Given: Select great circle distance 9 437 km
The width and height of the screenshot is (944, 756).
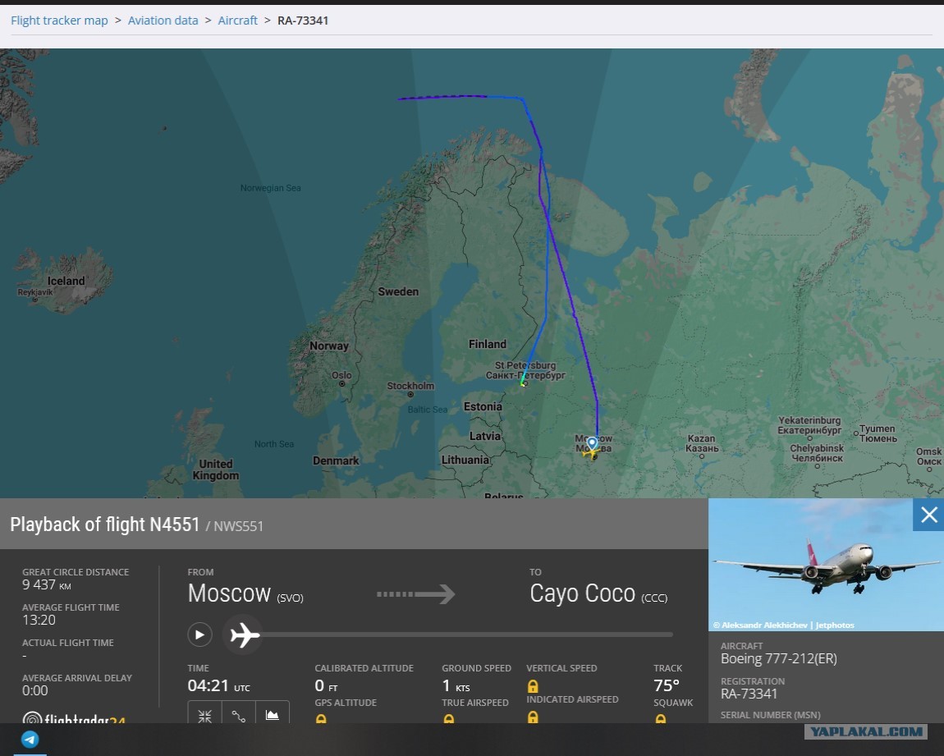Looking at the screenshot, I should [46, 584].
